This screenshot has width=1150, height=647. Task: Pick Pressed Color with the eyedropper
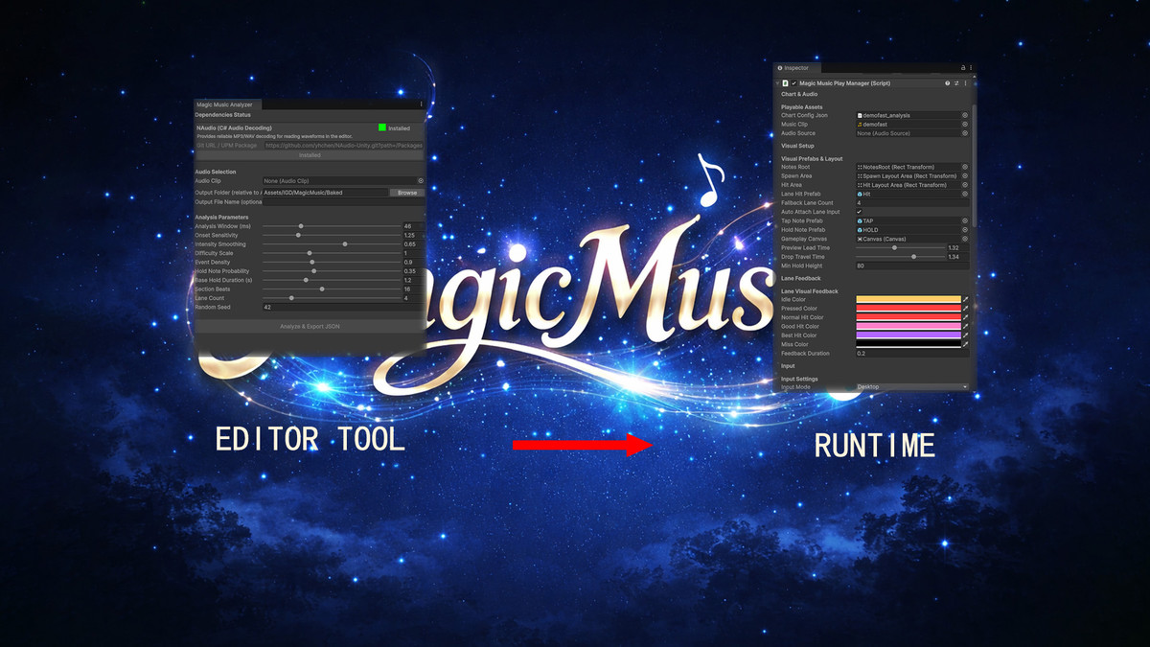click(x=966, y=309)
